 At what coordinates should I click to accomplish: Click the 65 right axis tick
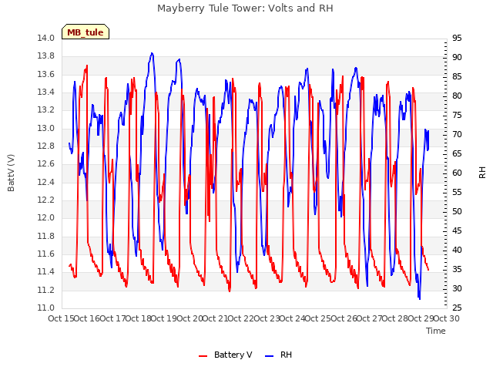457,153
